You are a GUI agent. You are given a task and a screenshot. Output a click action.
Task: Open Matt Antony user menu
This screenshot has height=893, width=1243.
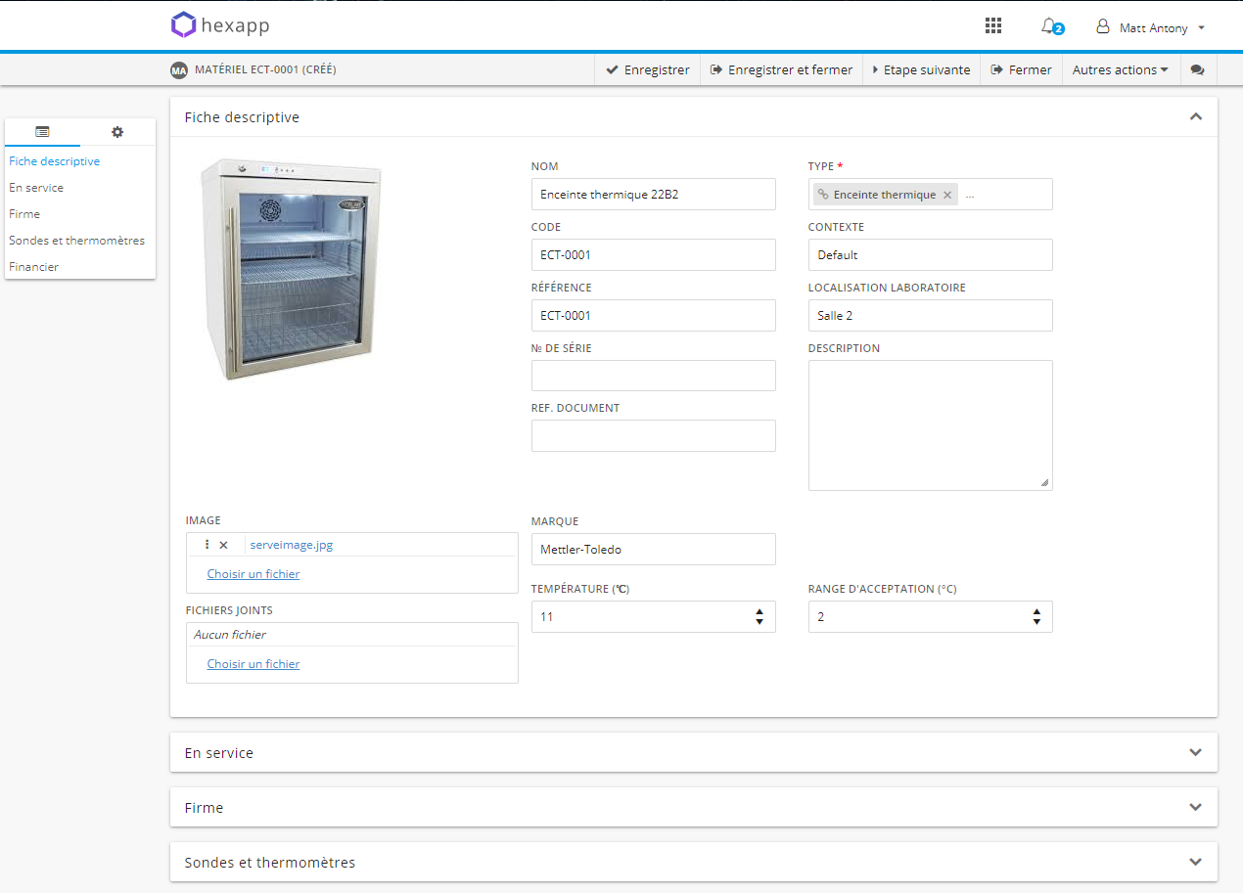coord(1151,27)
